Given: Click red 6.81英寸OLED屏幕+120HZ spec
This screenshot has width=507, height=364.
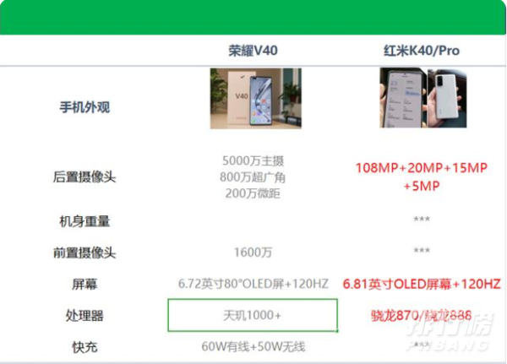Looking at the screenshot, I should [x=422, y=284].
